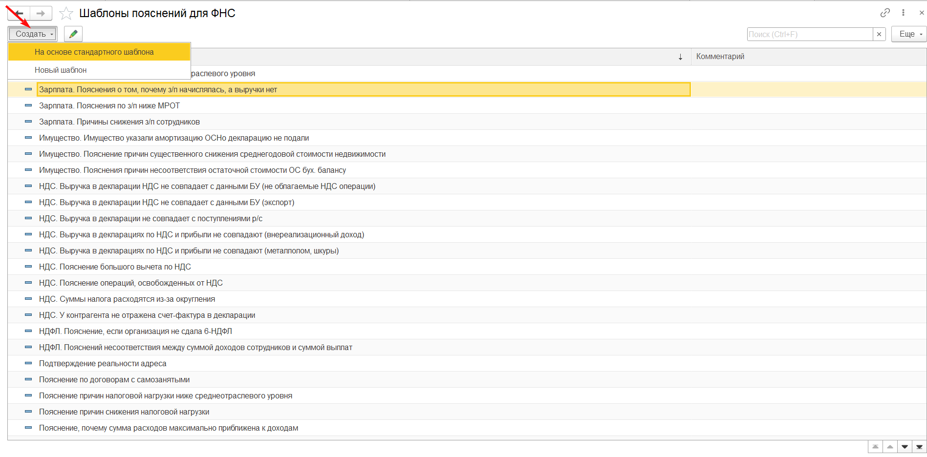Click the pencil edit icon

[73, 34]
